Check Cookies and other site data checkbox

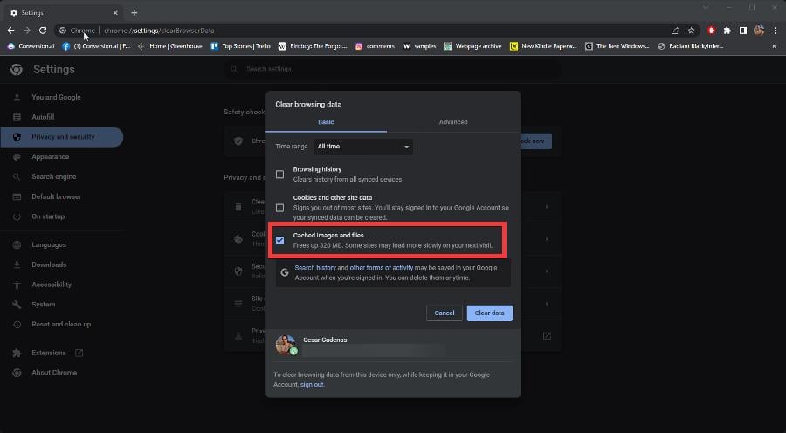[279, 208]
